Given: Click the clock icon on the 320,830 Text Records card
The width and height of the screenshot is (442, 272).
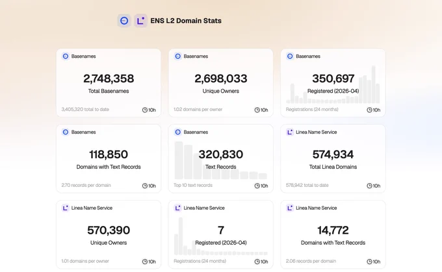Looking at the screenshot, I should pyautogui.click(x=257, y=186).
